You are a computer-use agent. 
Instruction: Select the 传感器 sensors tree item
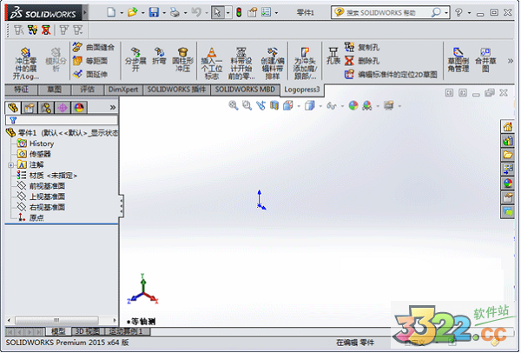[34, 154]
